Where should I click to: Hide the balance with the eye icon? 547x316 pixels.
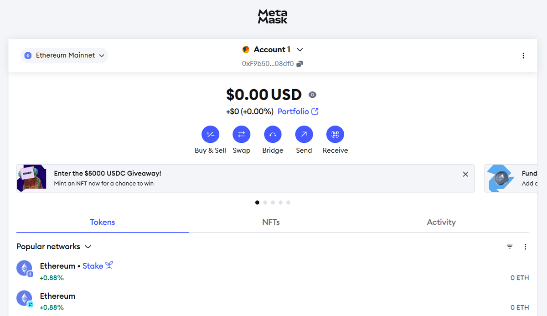coord(312,95)
